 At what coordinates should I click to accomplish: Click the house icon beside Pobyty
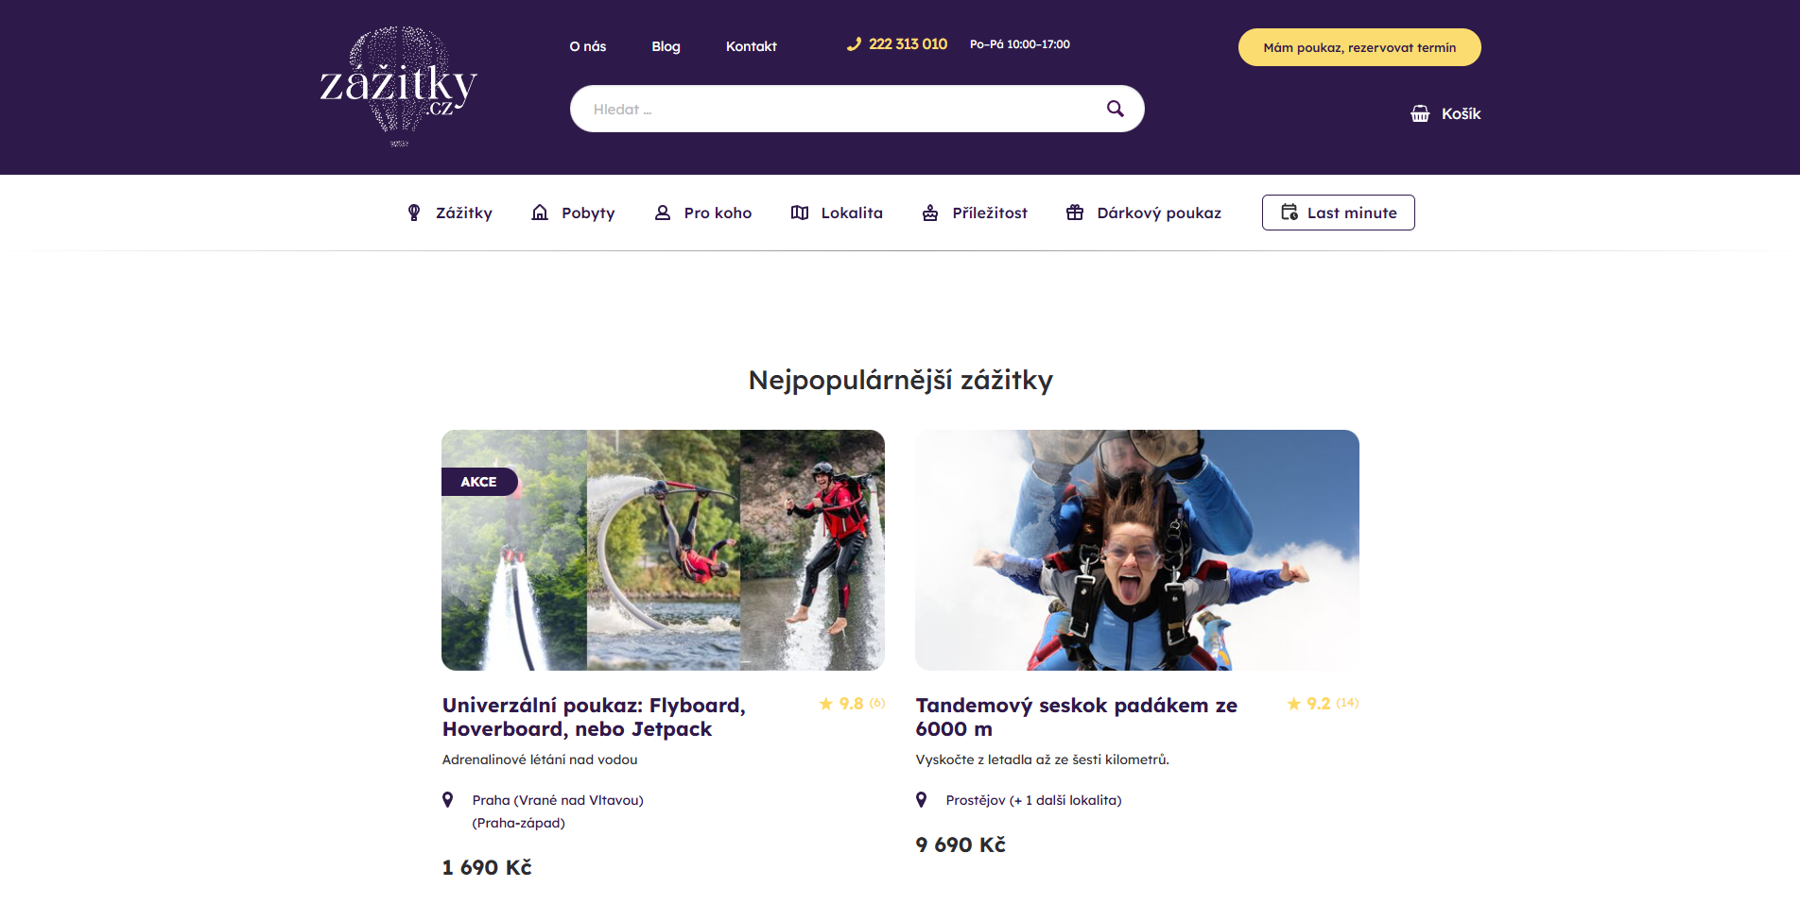point(540,213)
